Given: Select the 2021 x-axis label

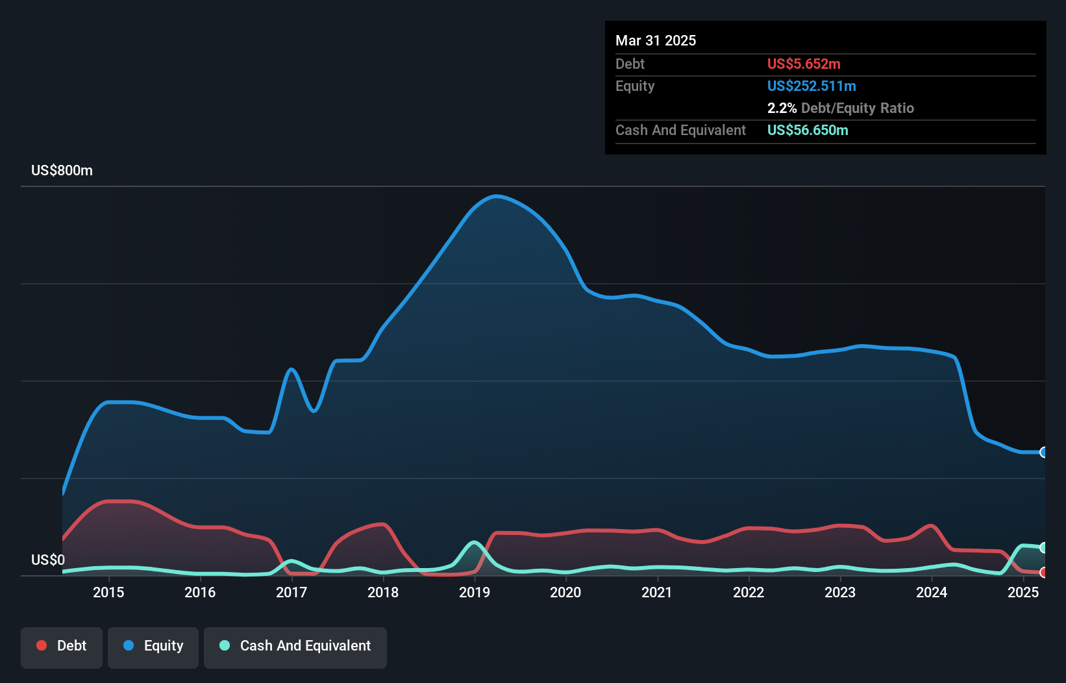Looking at the screenshot, I should 657,592.
